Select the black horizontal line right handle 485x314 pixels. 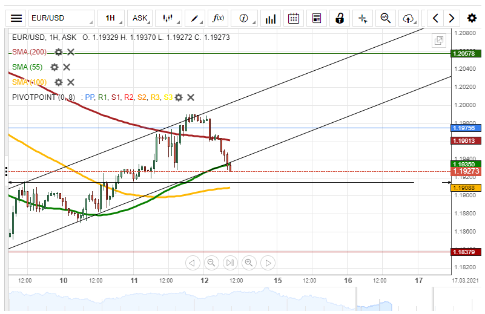[x=447, y=182]
